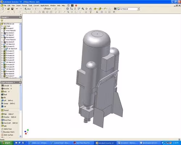
Task: Click the Zoom magnifier icon in toolbar
Action: 83,9
